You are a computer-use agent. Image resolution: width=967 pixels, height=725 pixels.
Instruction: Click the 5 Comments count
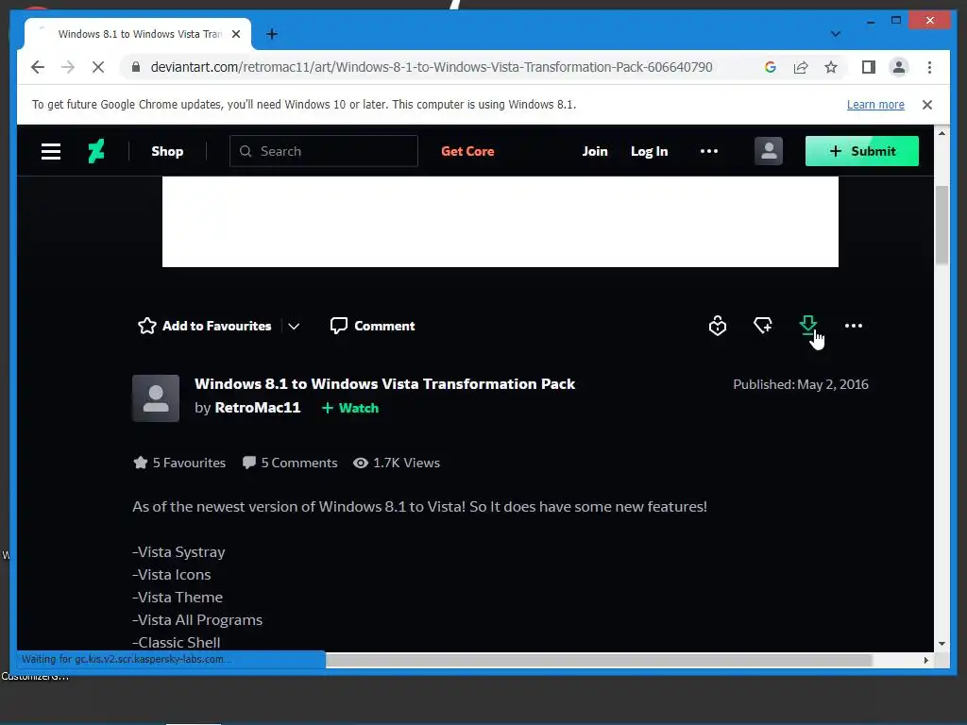coord(290,463)
